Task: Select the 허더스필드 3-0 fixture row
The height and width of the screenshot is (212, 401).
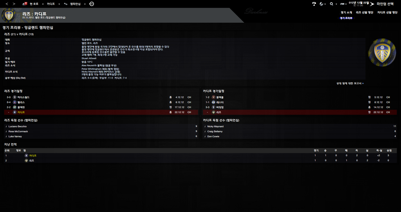Action: (101, 97)
